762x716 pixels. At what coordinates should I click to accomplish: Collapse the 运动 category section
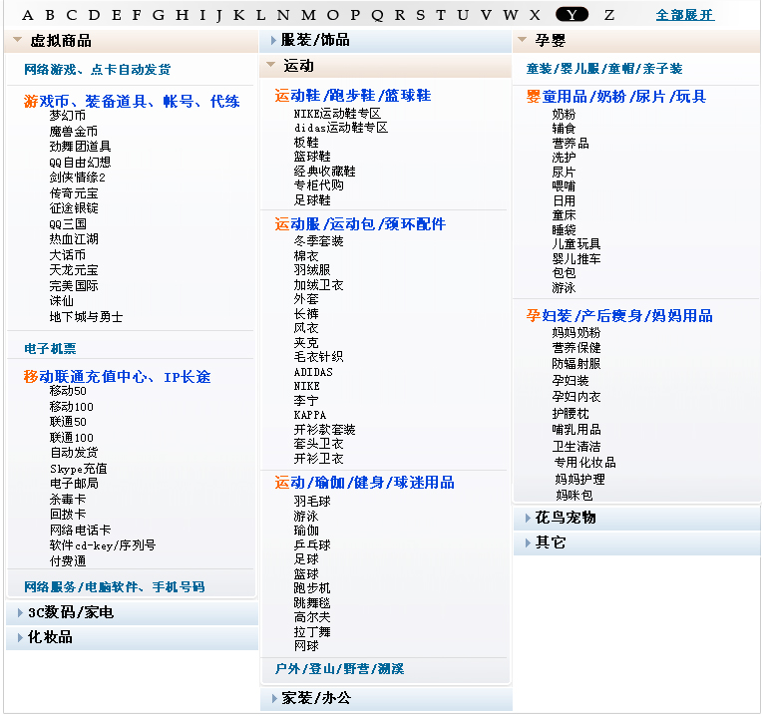click(x=297, y=66)
